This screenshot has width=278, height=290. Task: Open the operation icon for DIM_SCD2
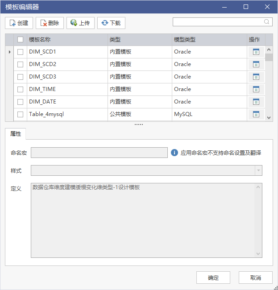(x=256, y=64)
